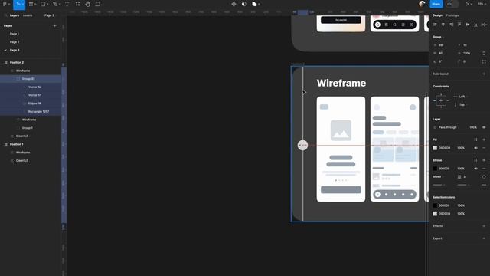Open fill styles icon
This screenshot has height=276, width=490.
coord(475,140)
